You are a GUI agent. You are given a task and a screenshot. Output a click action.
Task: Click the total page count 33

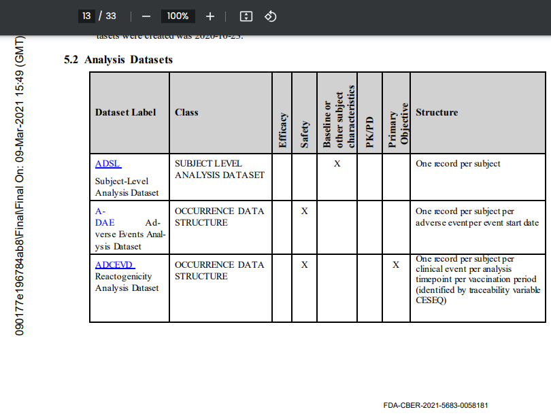(111, 16)
